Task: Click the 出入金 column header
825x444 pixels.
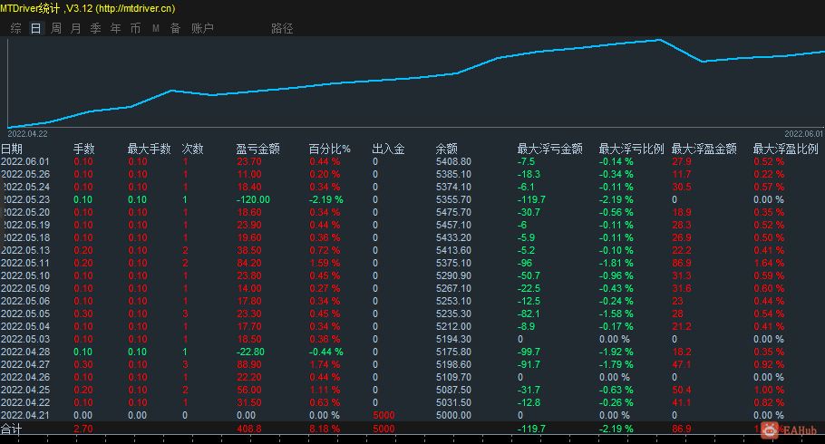Action: pos(388,149)
